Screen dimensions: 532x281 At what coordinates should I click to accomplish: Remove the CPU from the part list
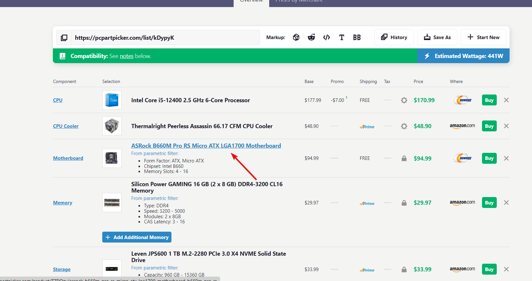coord(506,100)
